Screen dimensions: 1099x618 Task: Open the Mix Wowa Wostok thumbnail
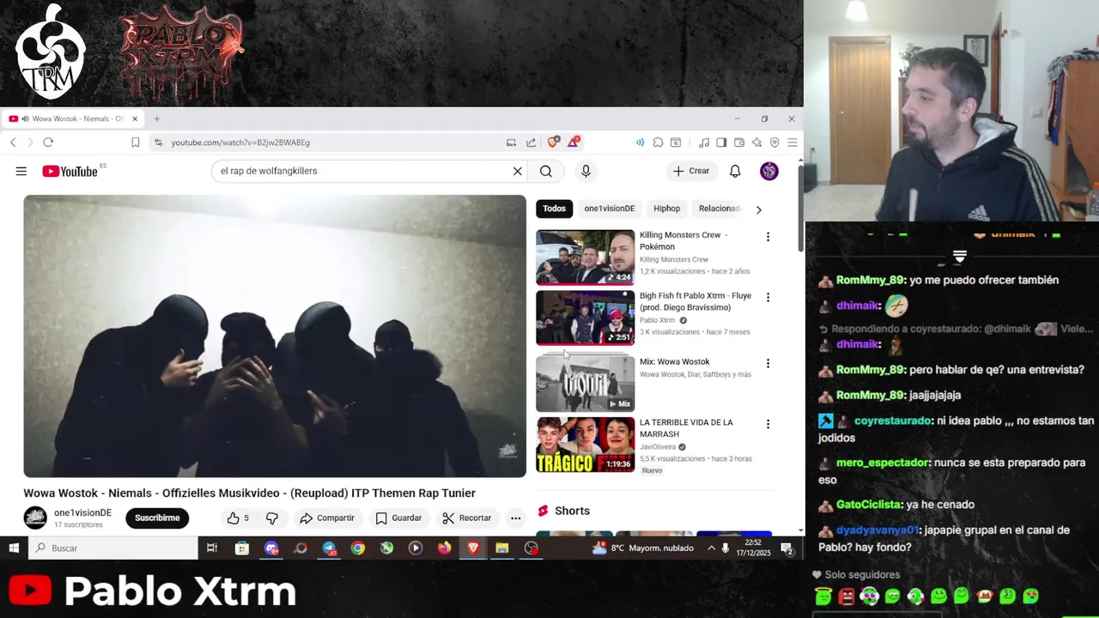pyautogui.click(x=586, y=384)
